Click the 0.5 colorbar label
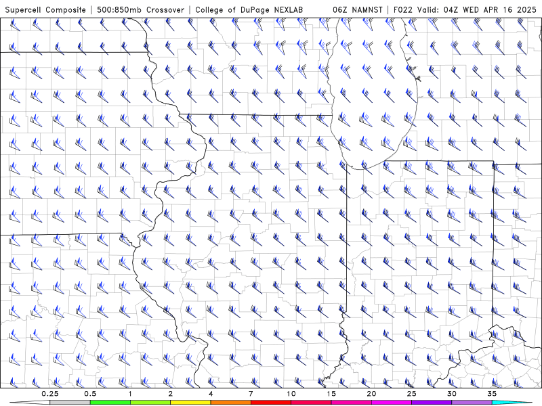 click(x=90, y=394)
